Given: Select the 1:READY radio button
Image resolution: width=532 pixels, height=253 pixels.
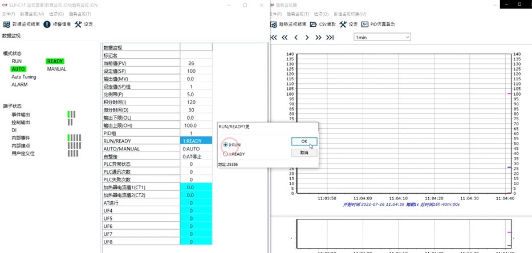Looking at the screenshot, I should pyautogui.click(x=226, y=154).
